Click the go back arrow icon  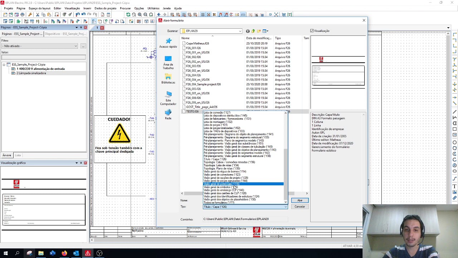(248, 31)
